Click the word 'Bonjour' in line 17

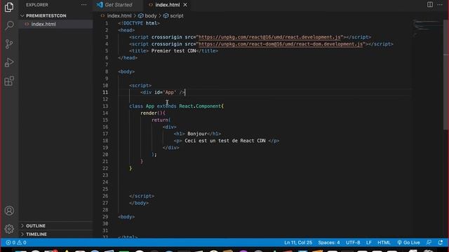click(x=197, y=134)
